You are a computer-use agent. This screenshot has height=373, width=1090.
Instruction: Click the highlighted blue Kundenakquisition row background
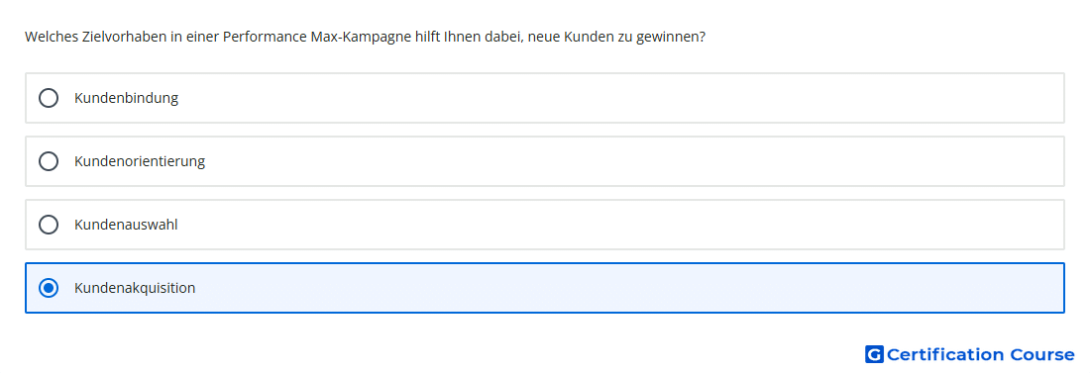click(625, 288)
